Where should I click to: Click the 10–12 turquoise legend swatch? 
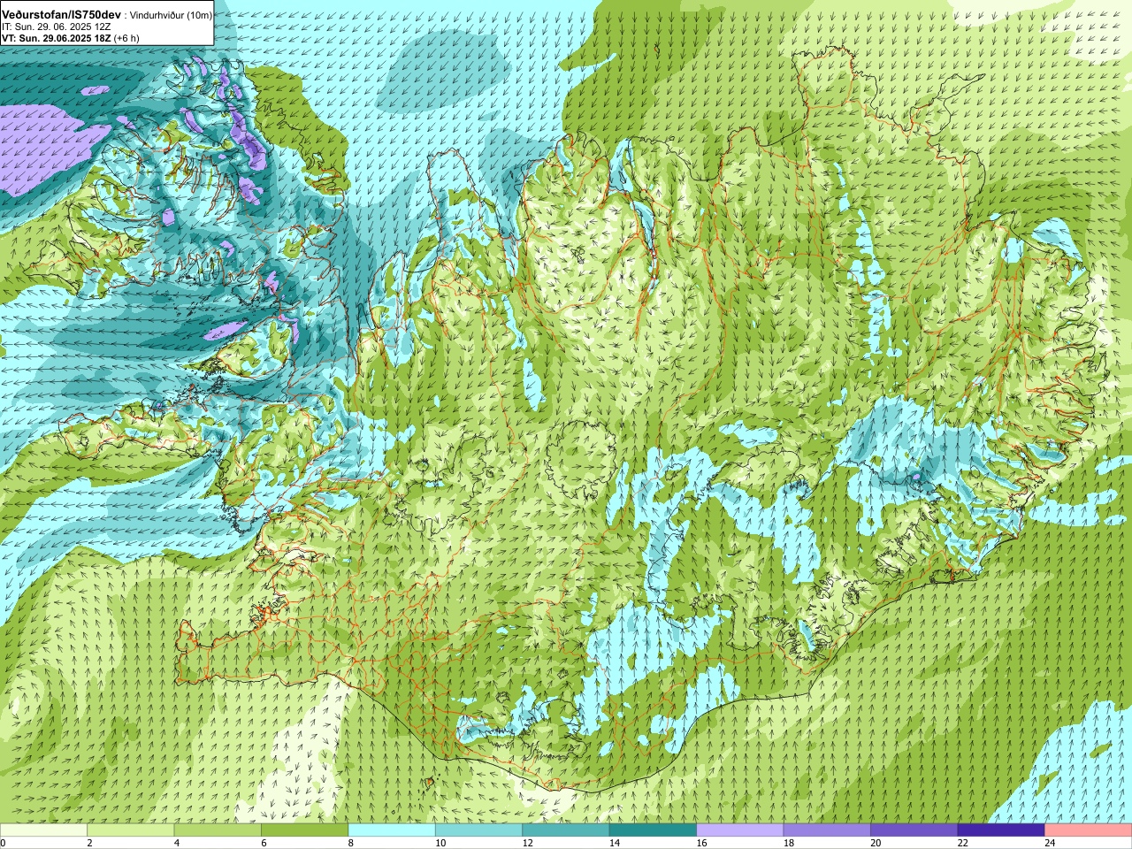tap(478, 830)
